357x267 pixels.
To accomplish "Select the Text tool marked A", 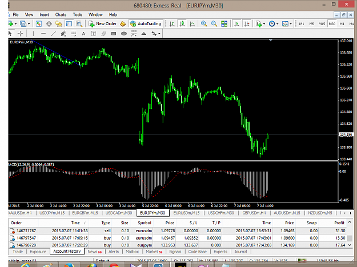I will point(83,34).
